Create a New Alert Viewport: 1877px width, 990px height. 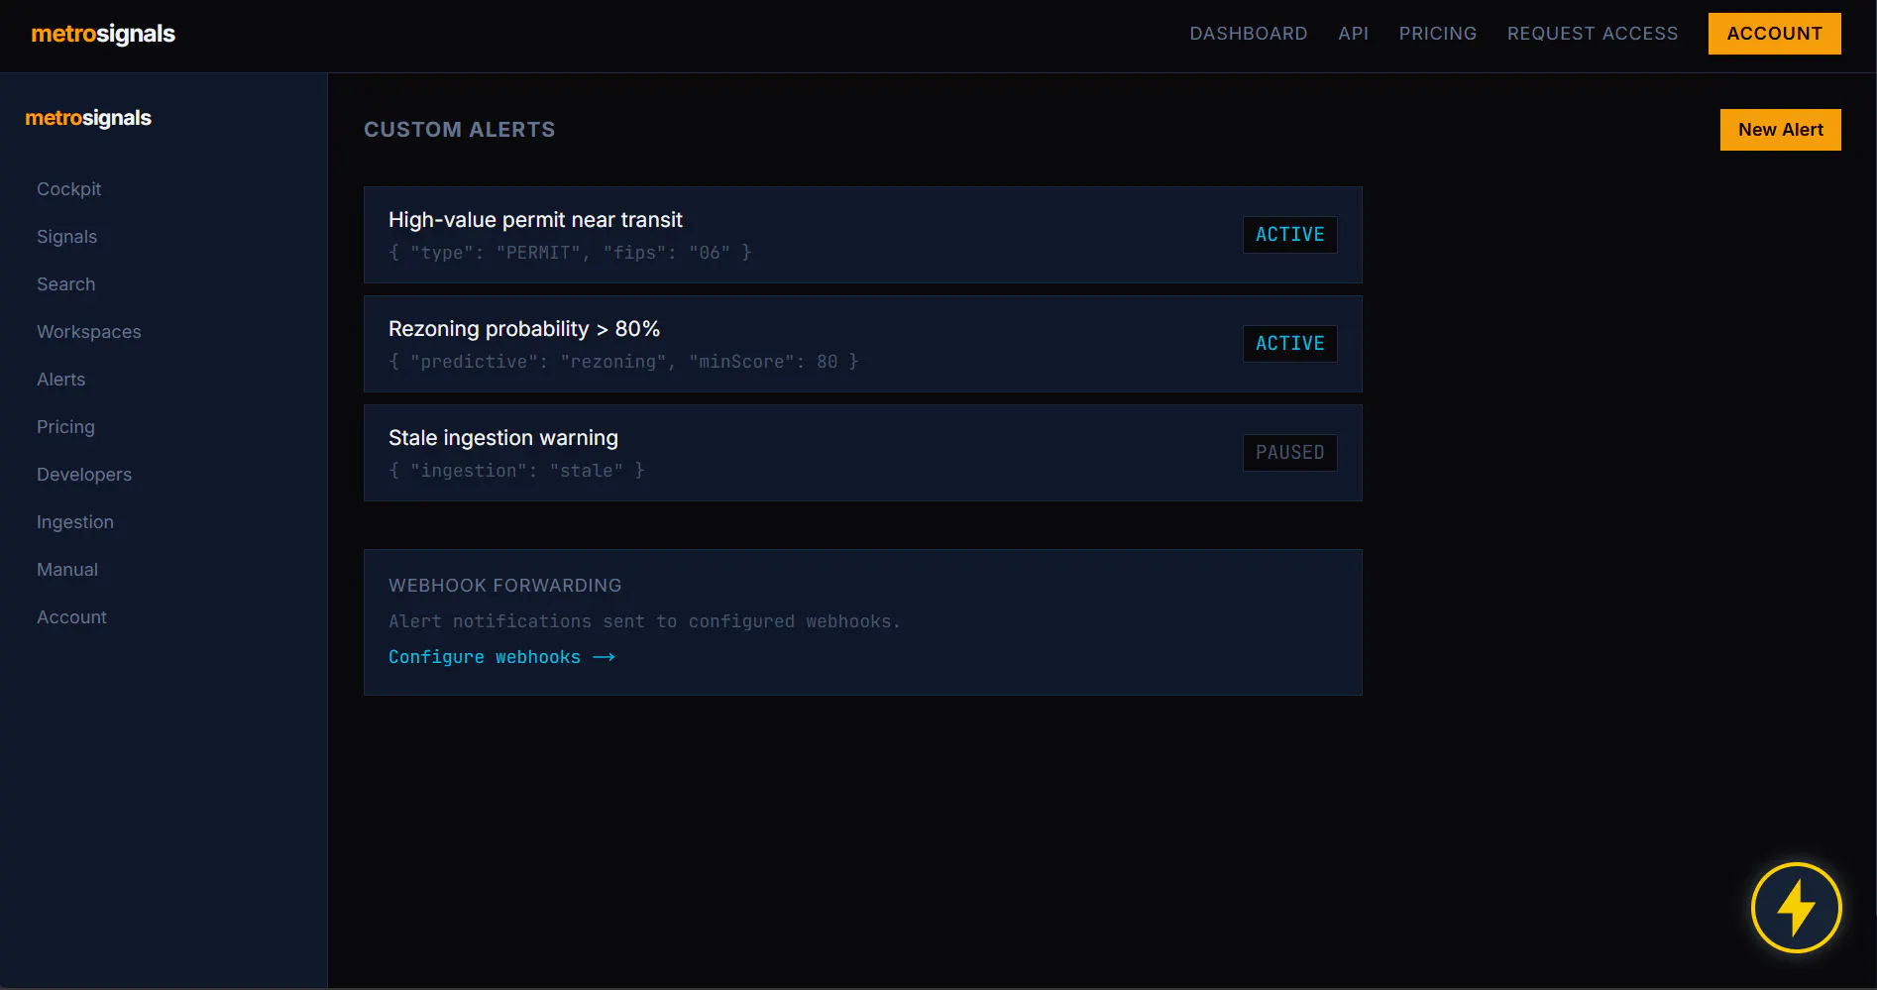point(1780,130)
